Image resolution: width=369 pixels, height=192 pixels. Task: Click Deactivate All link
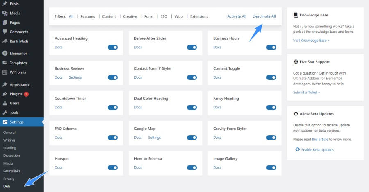point(264,16)
